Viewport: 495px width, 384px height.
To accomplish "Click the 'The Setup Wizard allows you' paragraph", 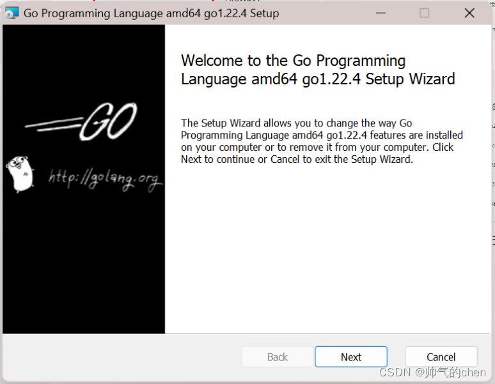I will [x=322, y=141].
